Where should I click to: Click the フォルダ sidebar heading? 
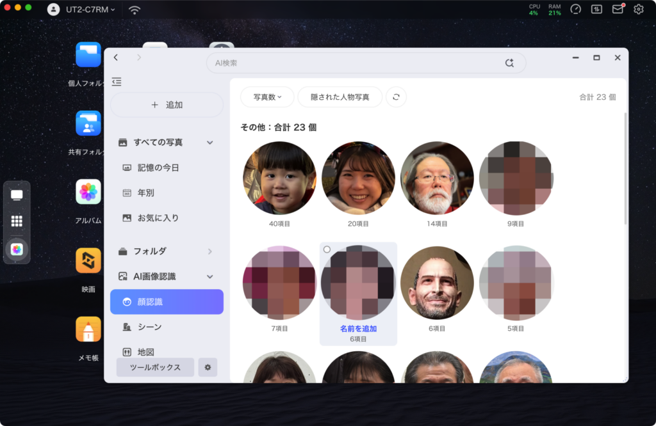coord(150,251)
